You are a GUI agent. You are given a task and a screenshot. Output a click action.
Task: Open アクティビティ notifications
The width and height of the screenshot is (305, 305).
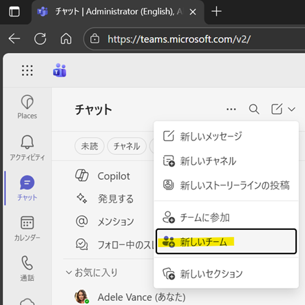coord(27,147)
